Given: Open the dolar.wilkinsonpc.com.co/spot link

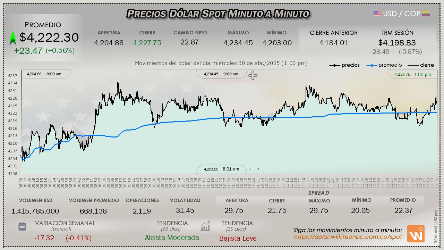Looking at the screenshot, I should tap(348, 237).
